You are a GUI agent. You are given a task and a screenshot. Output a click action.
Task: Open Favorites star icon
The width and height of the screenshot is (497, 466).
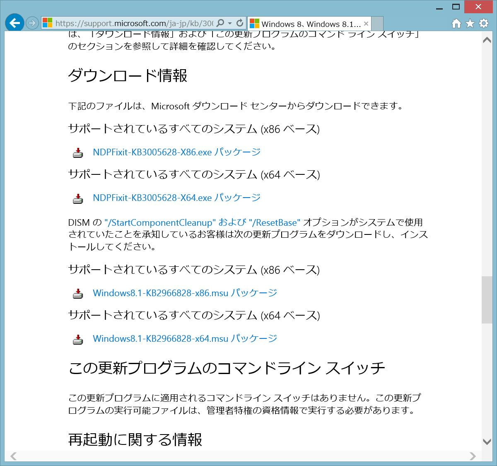click(x=470, y=24)
